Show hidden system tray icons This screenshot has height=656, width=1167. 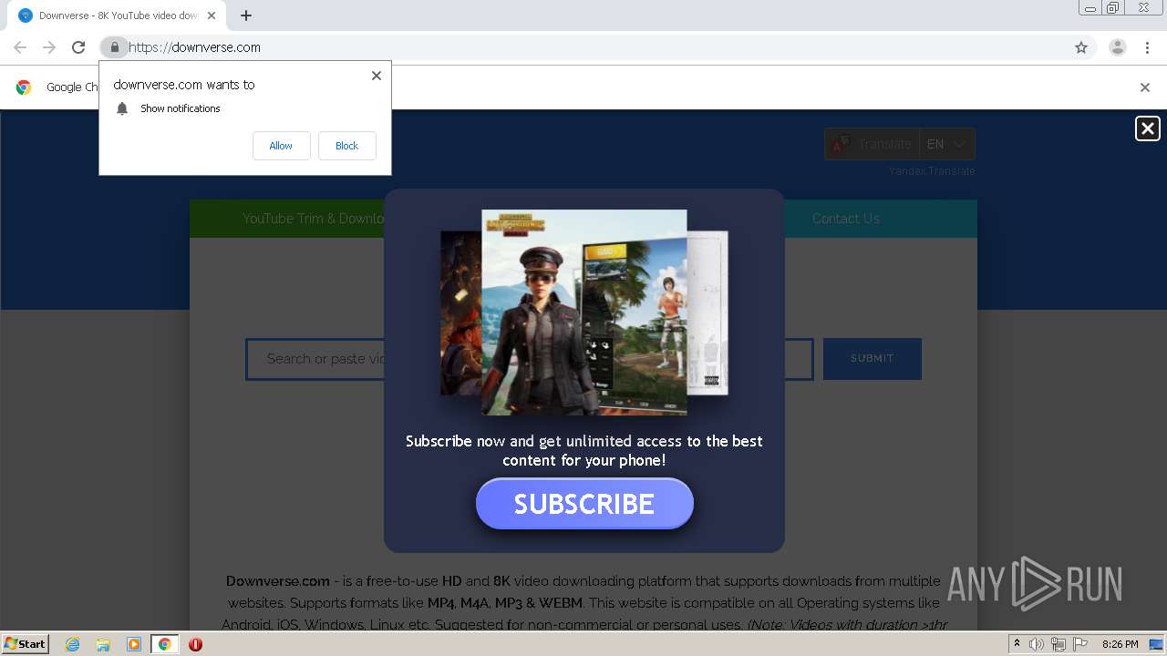click(x=1017, y=644)
